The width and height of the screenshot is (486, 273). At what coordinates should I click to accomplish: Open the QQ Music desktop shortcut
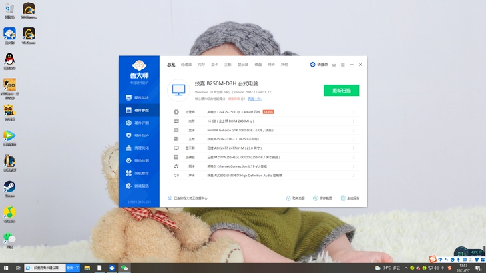[9, 214]
